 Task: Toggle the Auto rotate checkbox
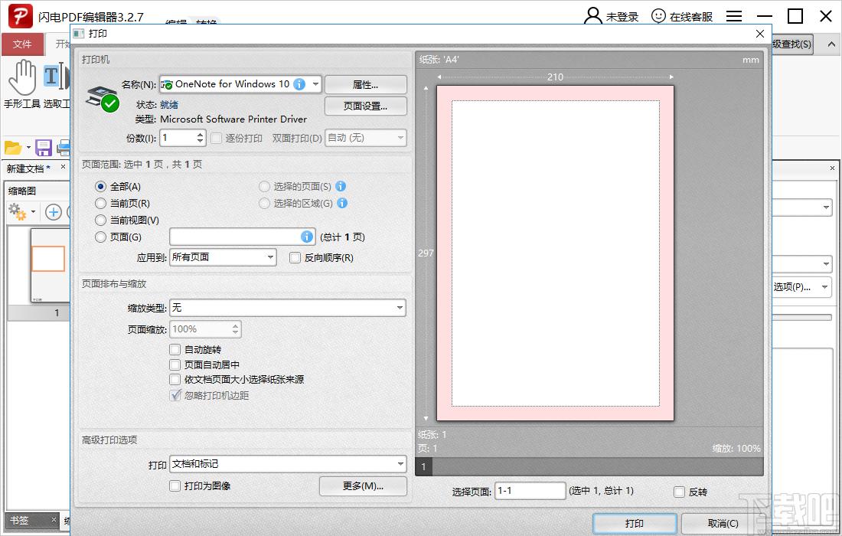[x=175, y=350]
